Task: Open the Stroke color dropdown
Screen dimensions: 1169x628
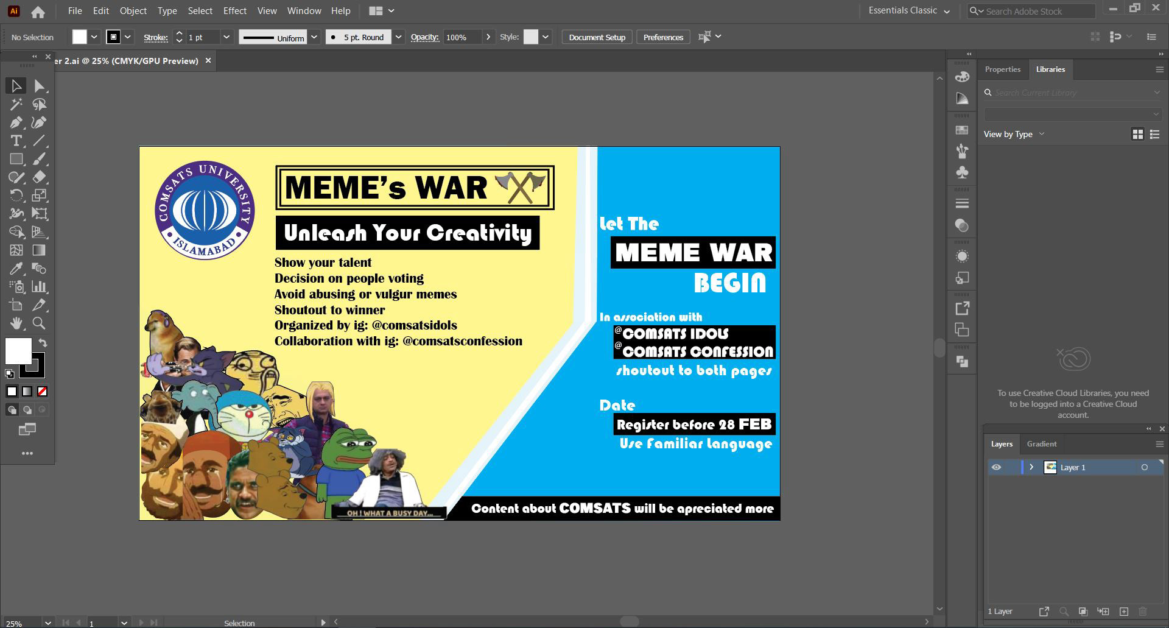Action: 128,37
